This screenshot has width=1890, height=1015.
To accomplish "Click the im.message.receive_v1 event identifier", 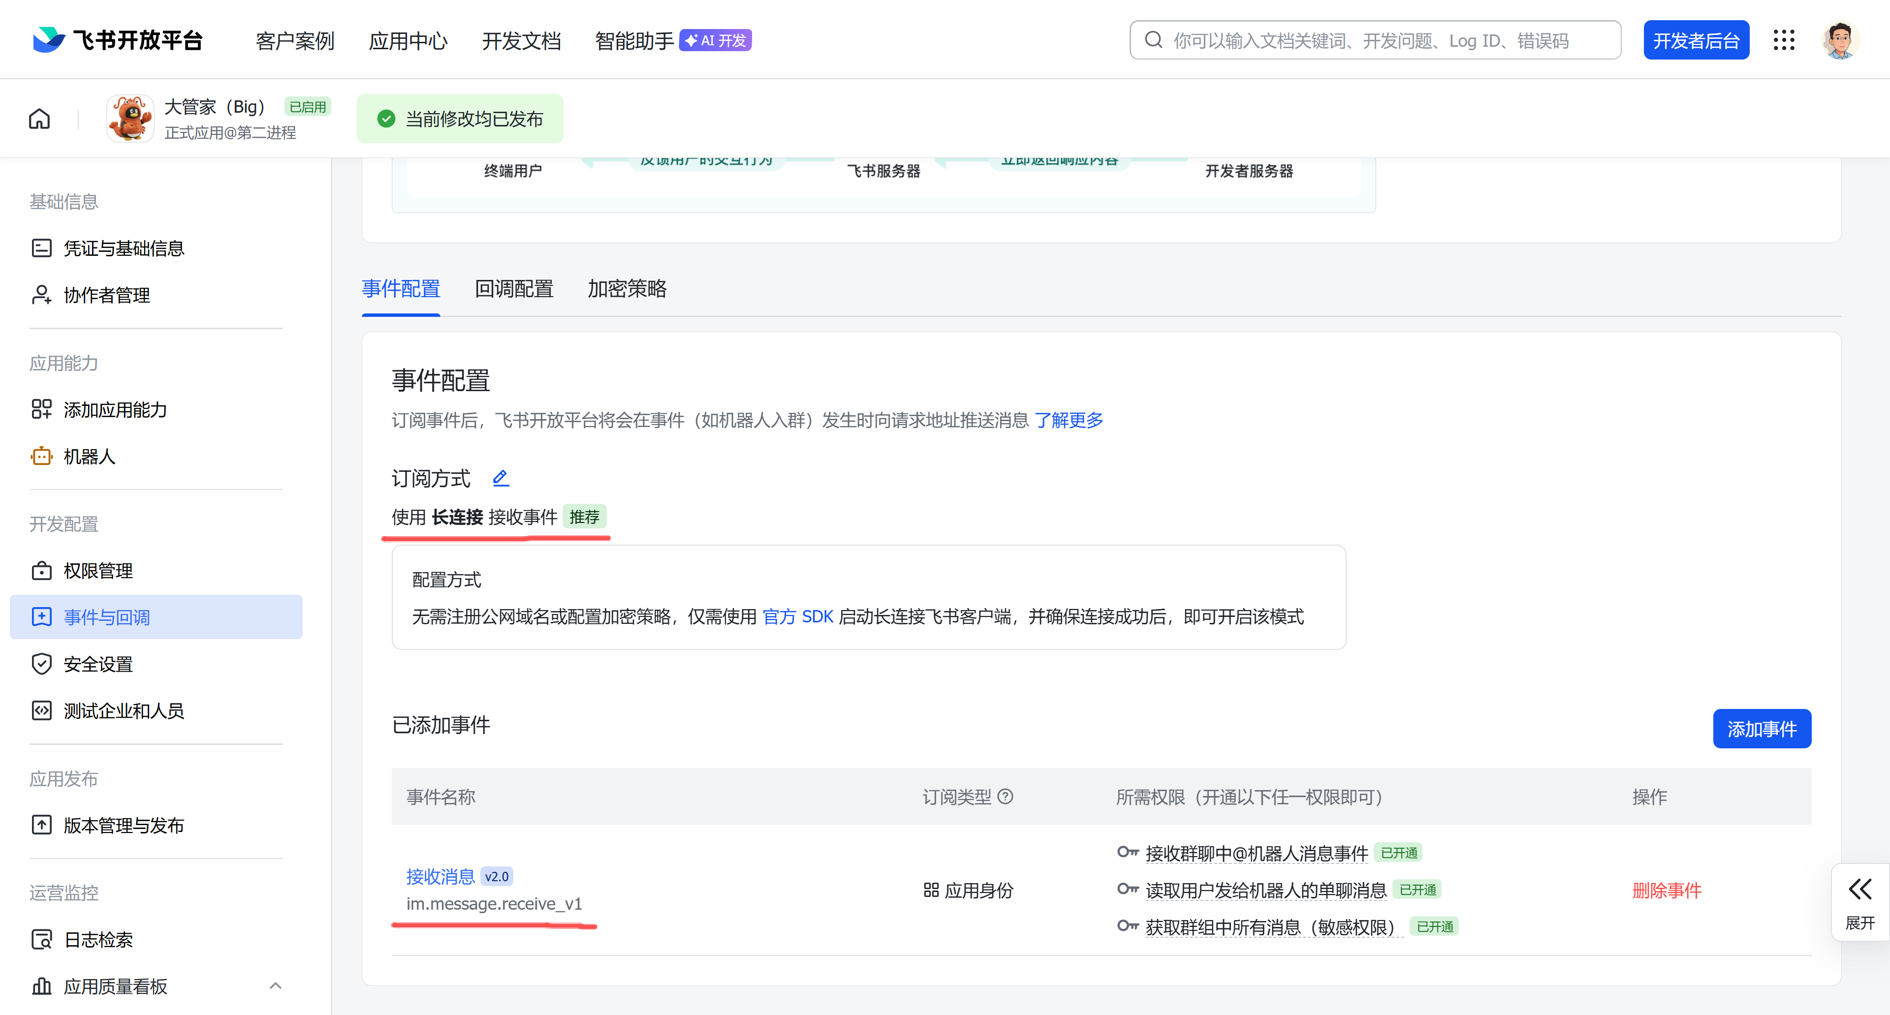I will [495, 903].
